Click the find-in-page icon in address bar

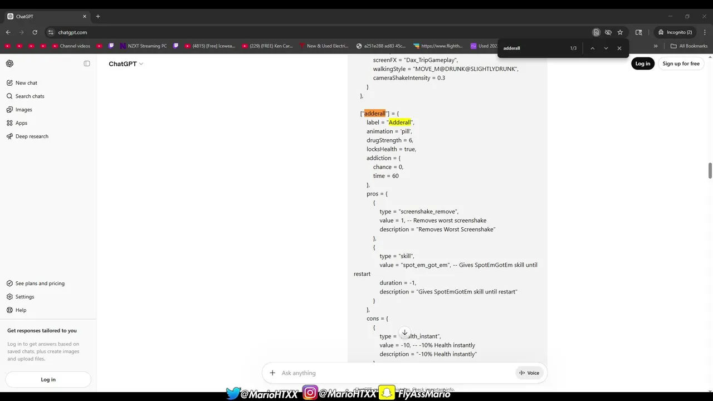click(596, 32)
